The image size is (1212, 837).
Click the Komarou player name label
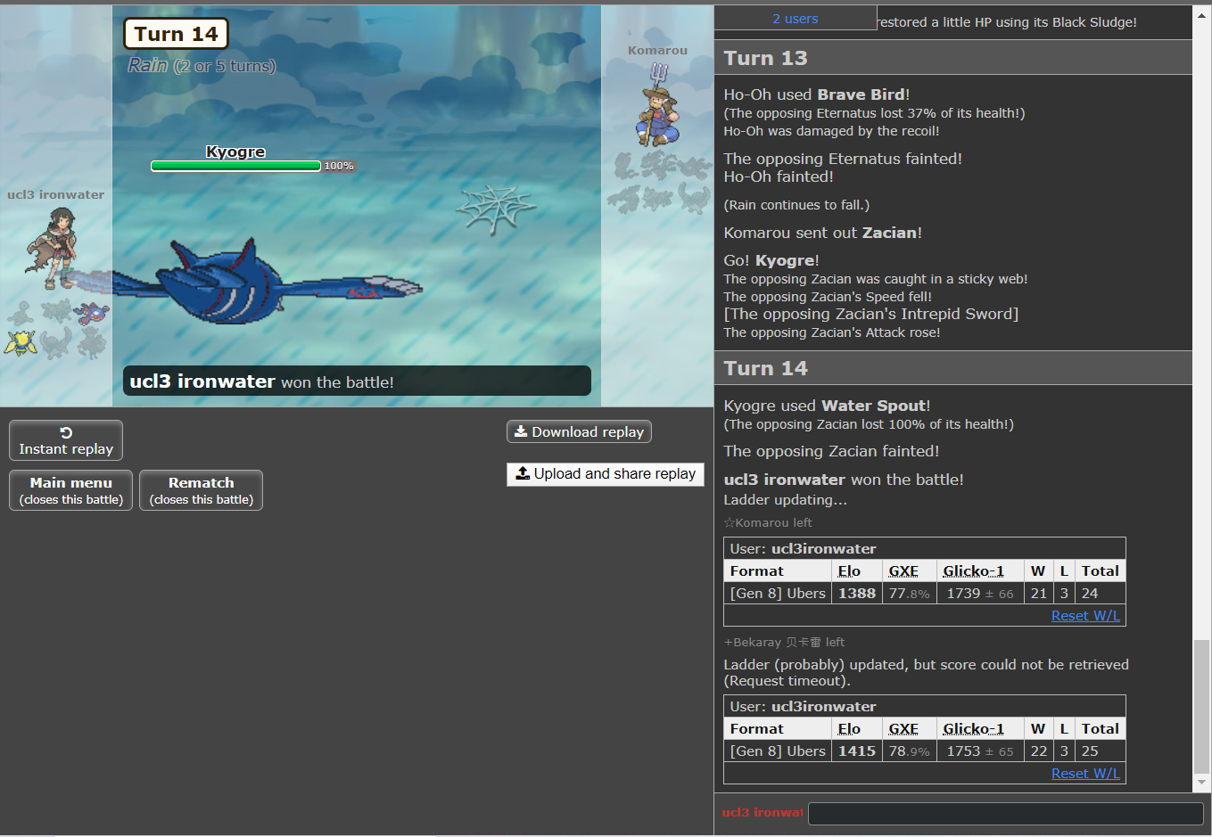(x=657, y=50)
